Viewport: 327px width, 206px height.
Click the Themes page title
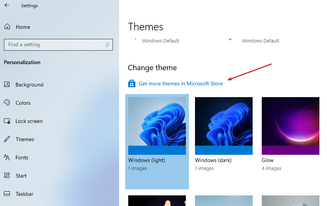tap(146, 27)
